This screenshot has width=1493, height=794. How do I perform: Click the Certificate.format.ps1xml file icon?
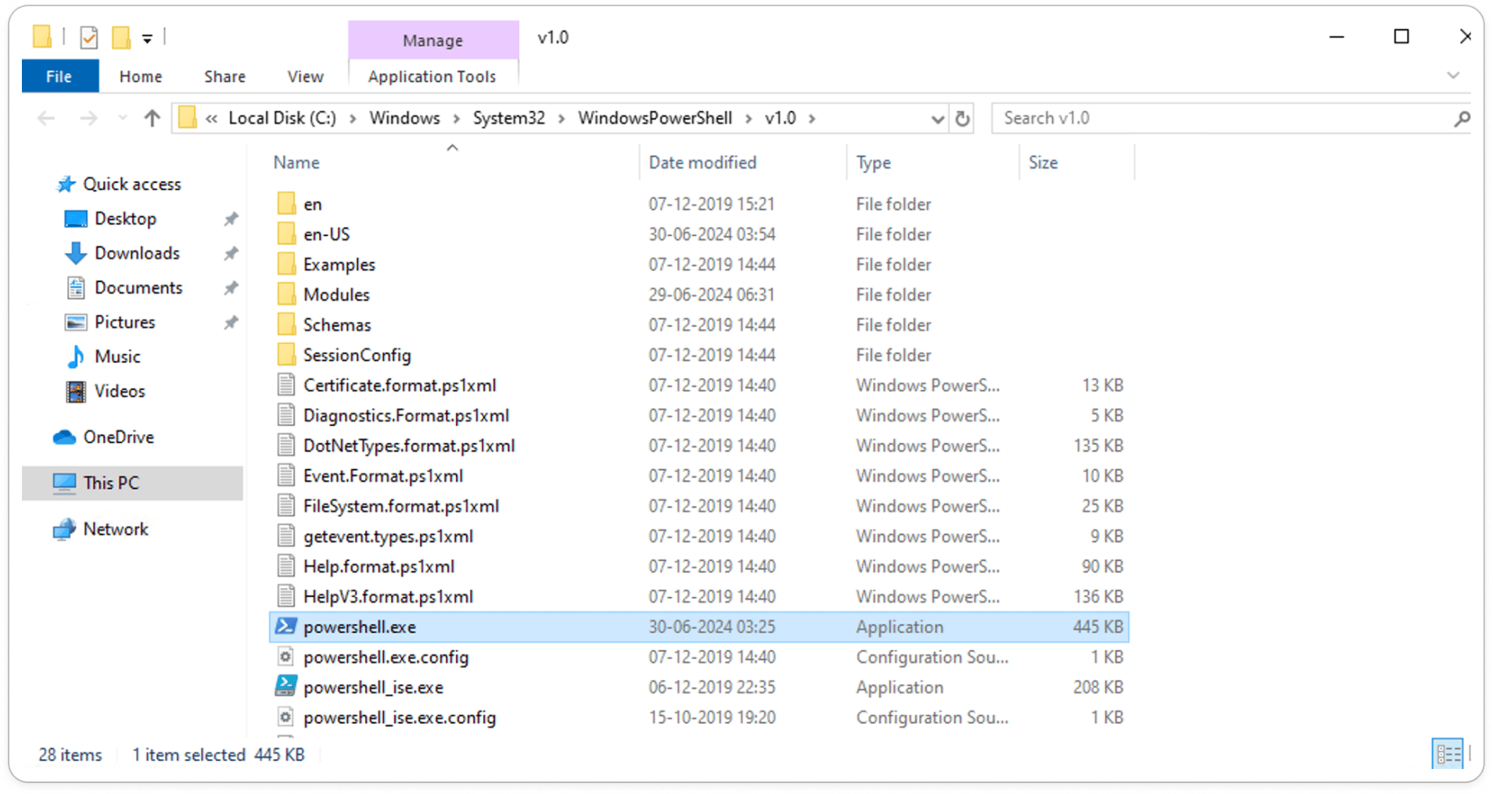click(x=286, y=384)
